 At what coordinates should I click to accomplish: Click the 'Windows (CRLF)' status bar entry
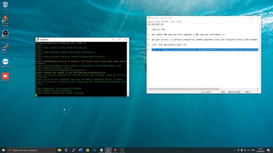click(234, 92)
